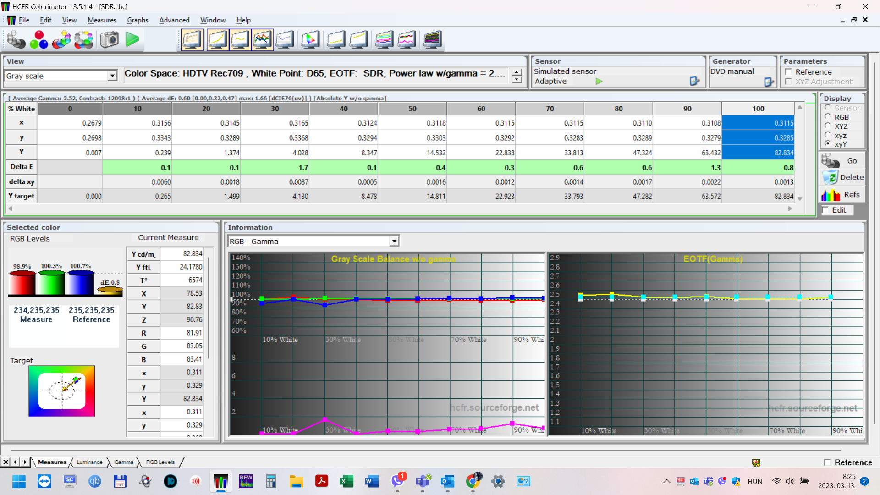Click the Delete button
This screenshot has height=495, width=880.
click(x=842, y=177)
